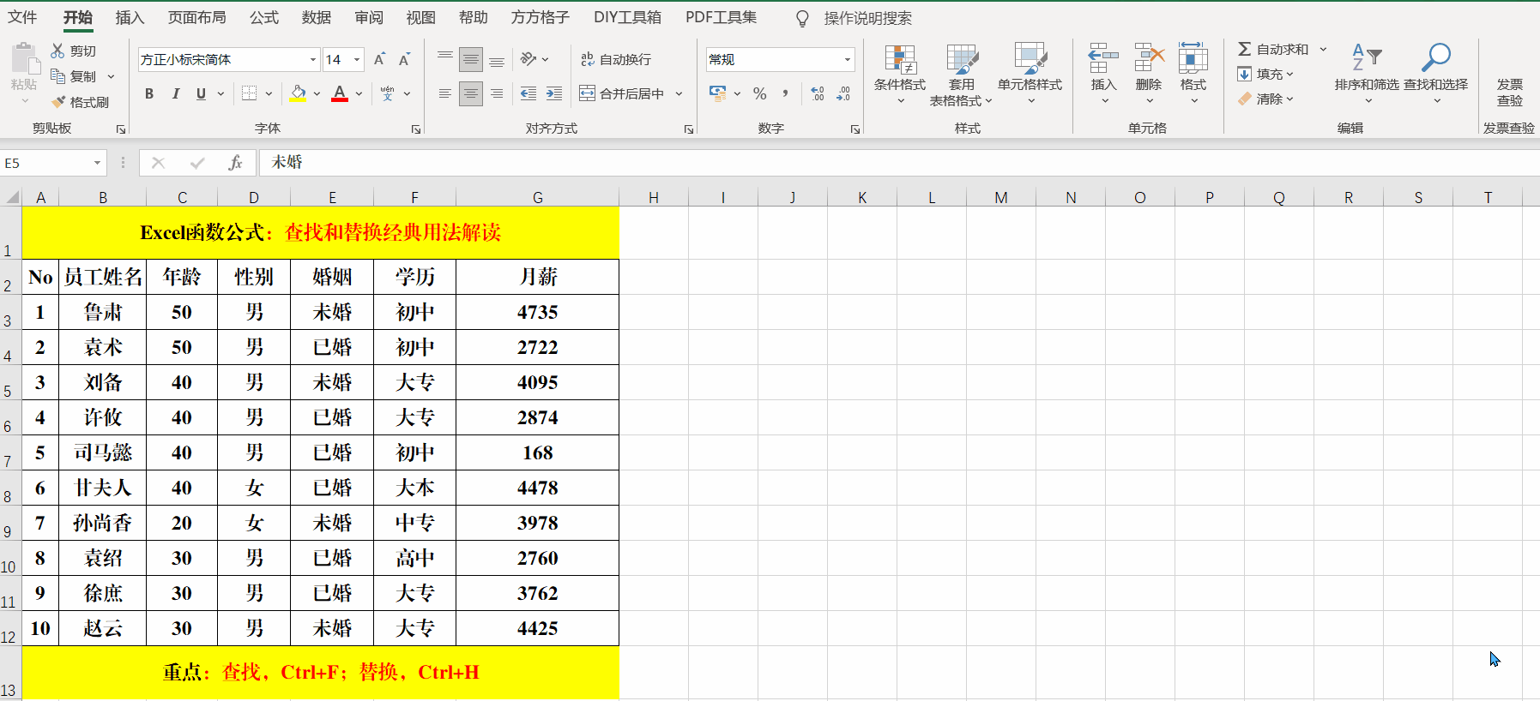The image size is (1540, 701).
Task: Open Find and Select (查找和选择) magnifier
Action: (1435, 74)
